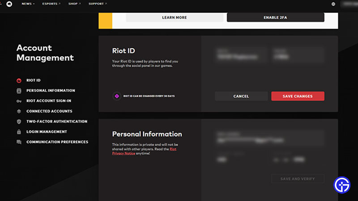This screenshot has height=201, width=358.
Task: Go to Riot ID section in sidebar
Action: [x=33, y=80]
